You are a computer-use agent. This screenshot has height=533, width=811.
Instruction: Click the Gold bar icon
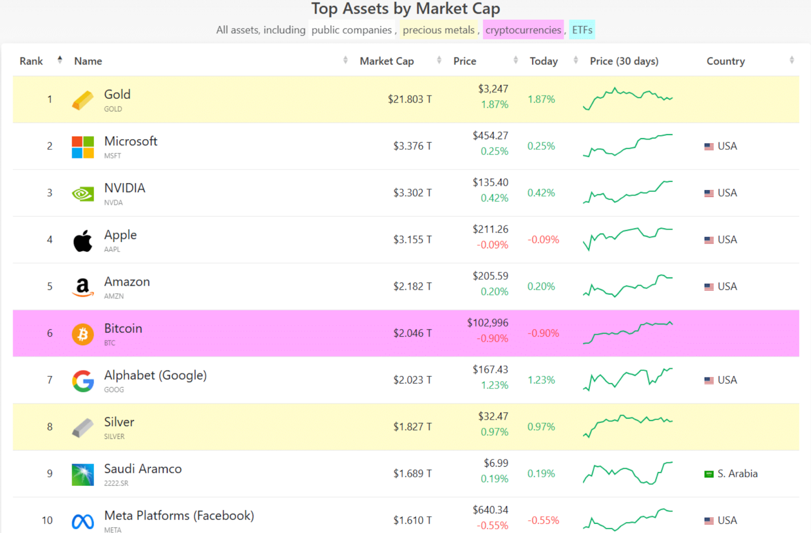[83, 100]
